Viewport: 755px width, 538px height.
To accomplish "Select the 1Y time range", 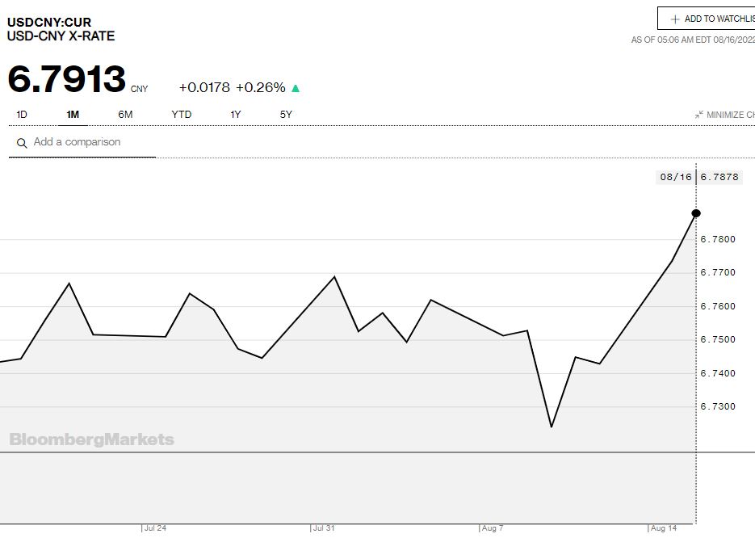I will pos(236,115).
